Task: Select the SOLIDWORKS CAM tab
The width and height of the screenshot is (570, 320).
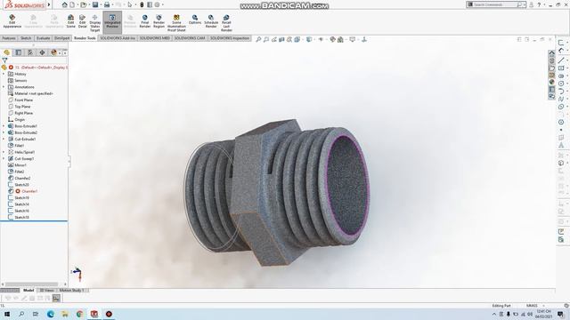Action: click(190, 38)
